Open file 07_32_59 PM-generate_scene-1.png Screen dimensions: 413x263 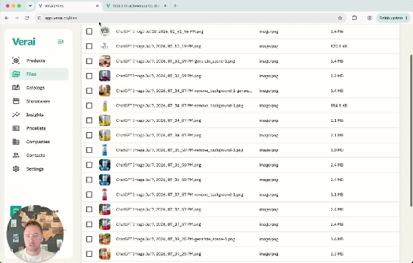[x=175, y=61]
